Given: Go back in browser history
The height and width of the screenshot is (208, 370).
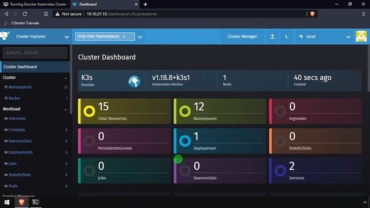Looking at the screenshot, I should tap(6, 14).
